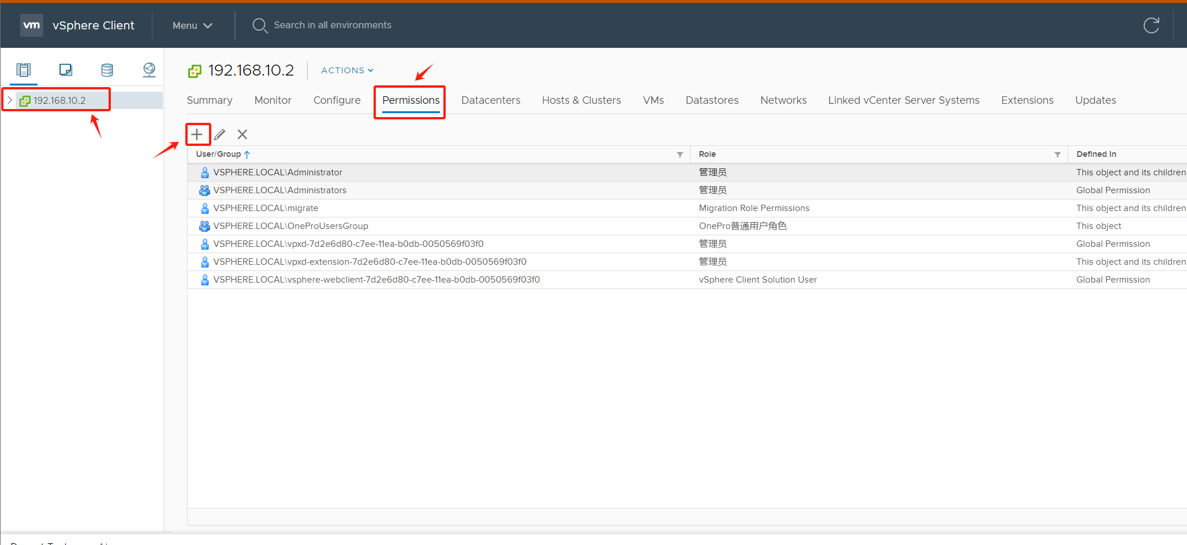Click vCenter icon of the 192.168.10.2 tree node
The height and width of the screenshot is (545, 1187).
pyautogui.click(x=25, y=101)
